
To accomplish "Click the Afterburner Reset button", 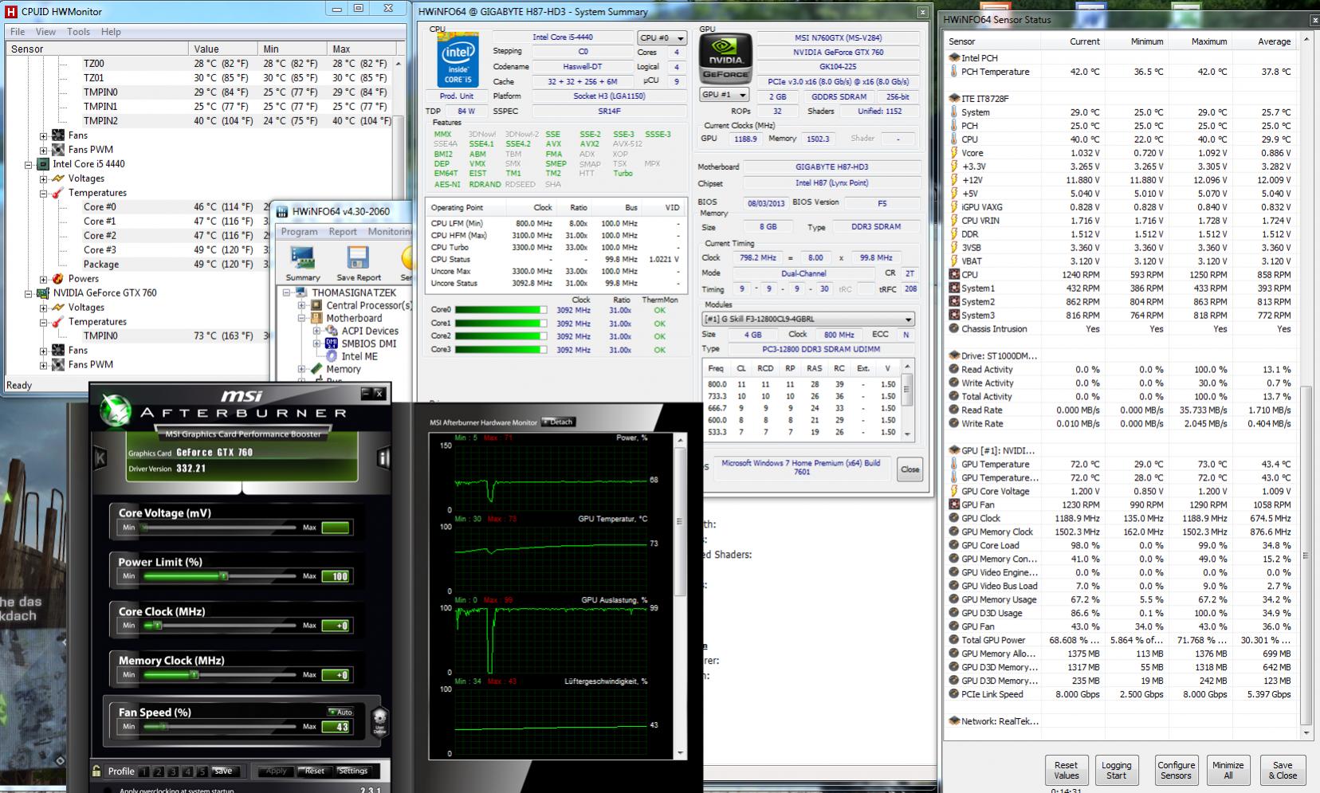I will coord(313,771).
